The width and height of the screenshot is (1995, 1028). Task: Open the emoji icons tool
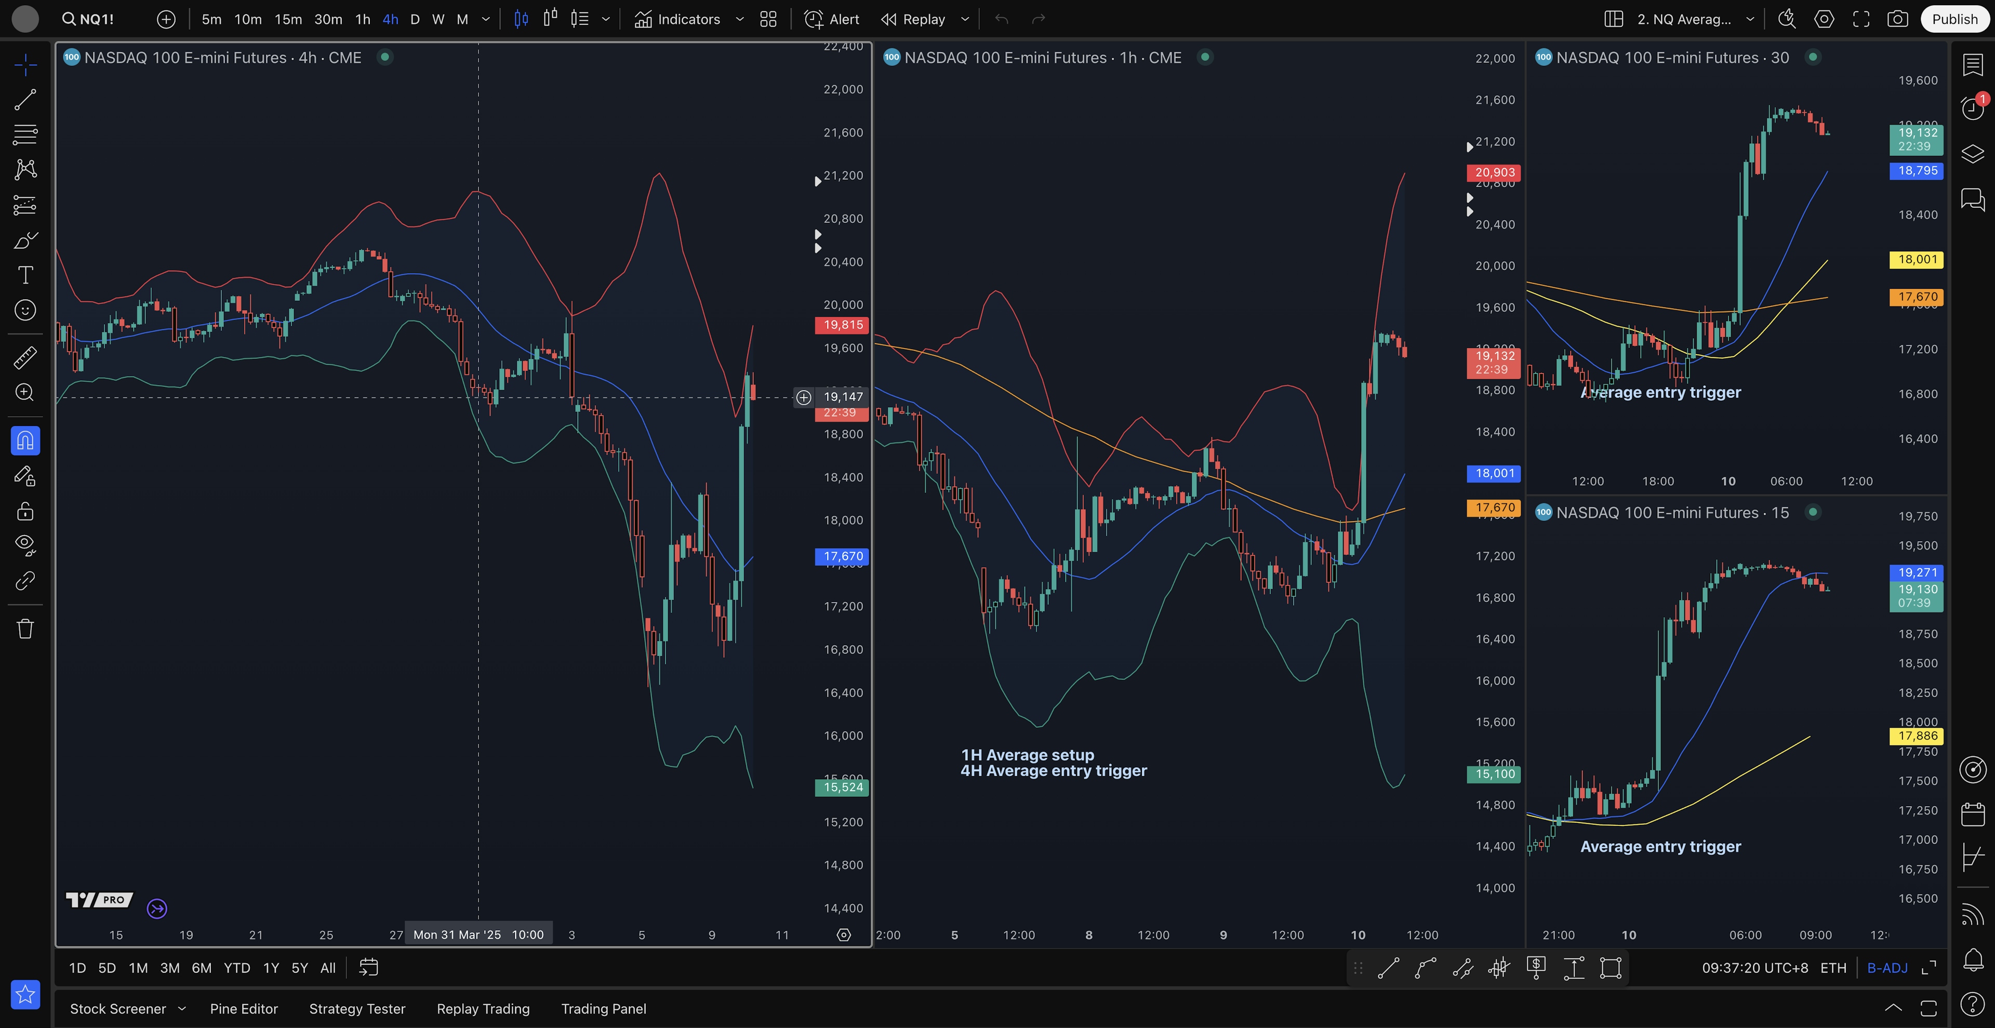25,311
